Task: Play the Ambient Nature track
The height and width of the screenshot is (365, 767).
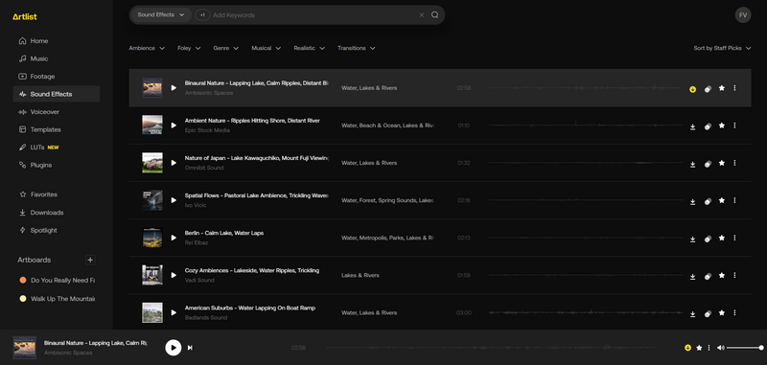Action: pyautogui.click(x=174, y=125)
